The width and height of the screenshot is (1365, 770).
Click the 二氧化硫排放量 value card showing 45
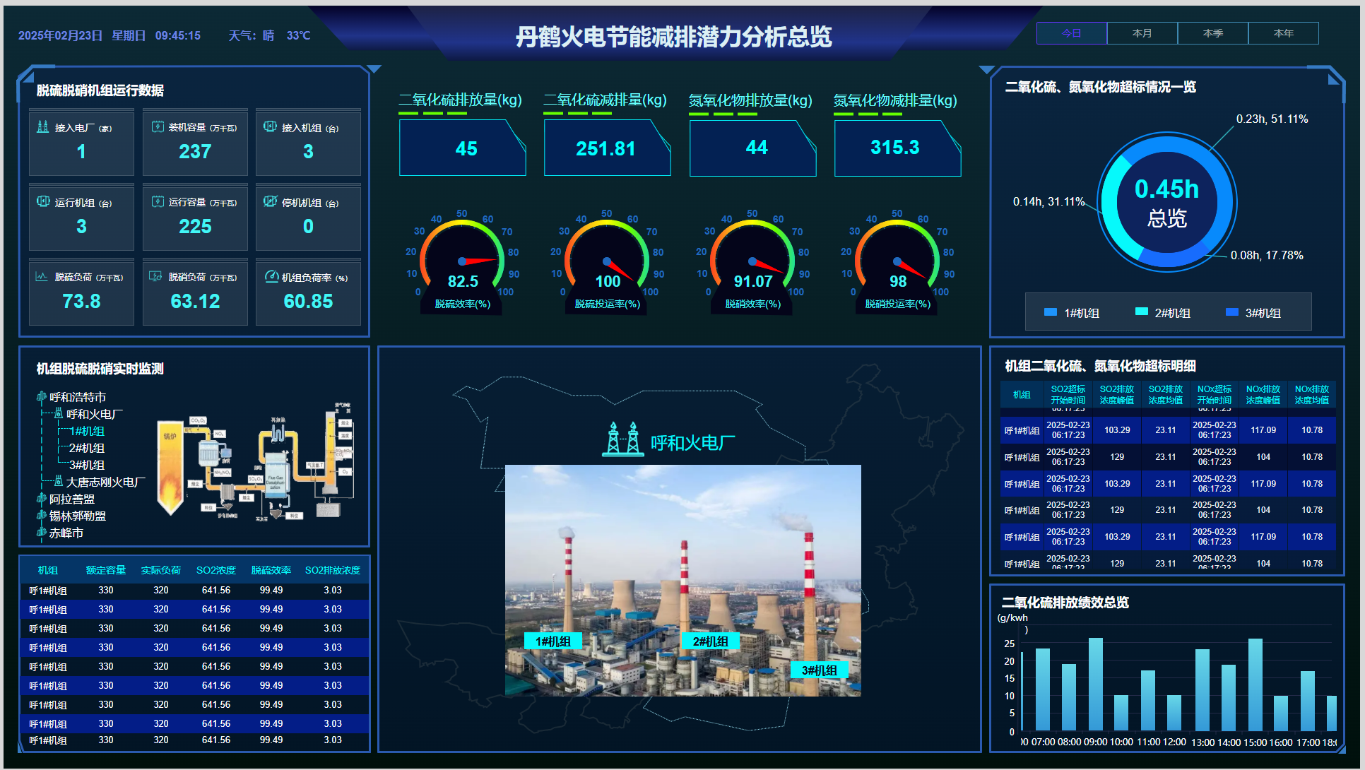462,148
